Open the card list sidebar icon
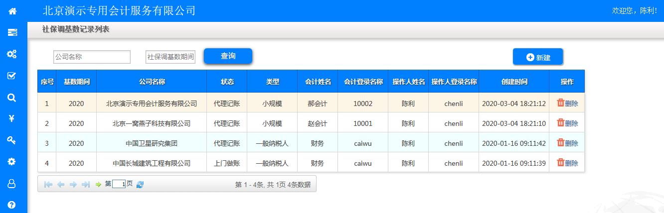Viewport: 664px width, 213px height. pyautogui.click(x=12, y=32)
